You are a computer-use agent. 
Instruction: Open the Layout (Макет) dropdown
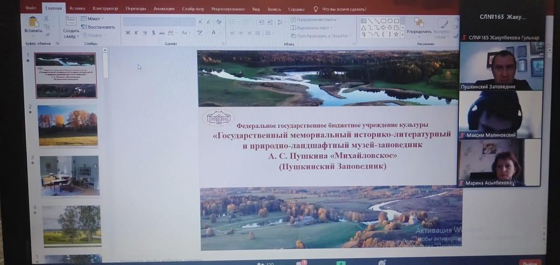(x=93, y=19)
